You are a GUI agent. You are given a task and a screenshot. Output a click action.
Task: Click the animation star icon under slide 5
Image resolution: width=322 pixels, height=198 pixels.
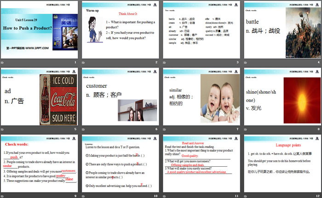click(2, 129)
